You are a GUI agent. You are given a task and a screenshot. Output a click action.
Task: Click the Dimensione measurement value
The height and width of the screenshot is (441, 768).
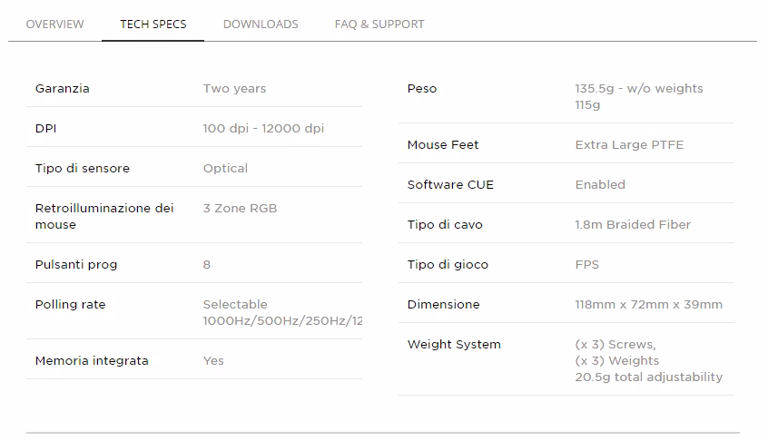[x=648, y=305]
